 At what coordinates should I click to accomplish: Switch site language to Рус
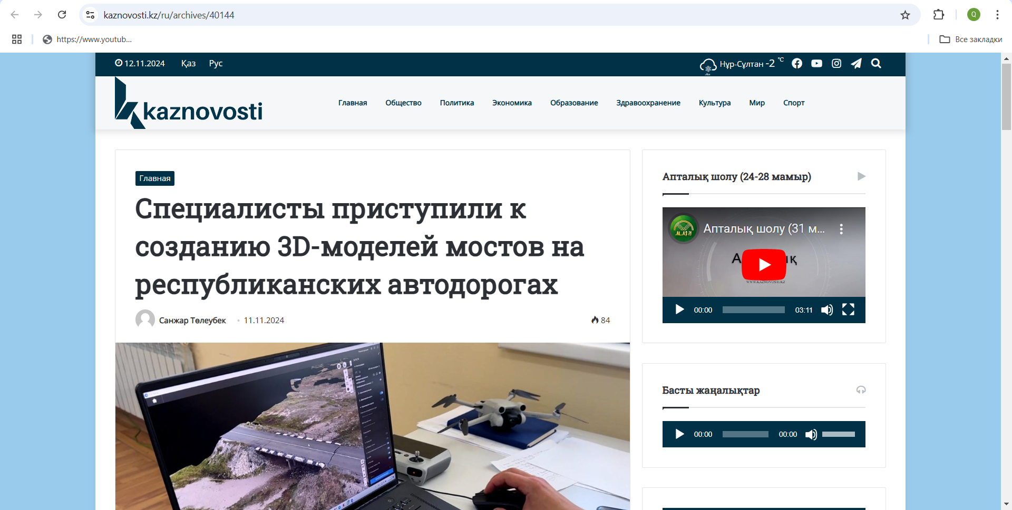216,63
